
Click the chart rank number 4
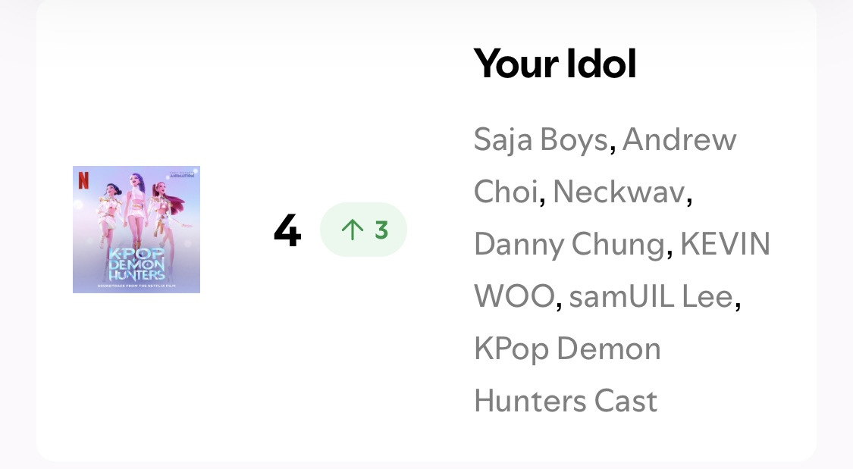coord(287,231)
